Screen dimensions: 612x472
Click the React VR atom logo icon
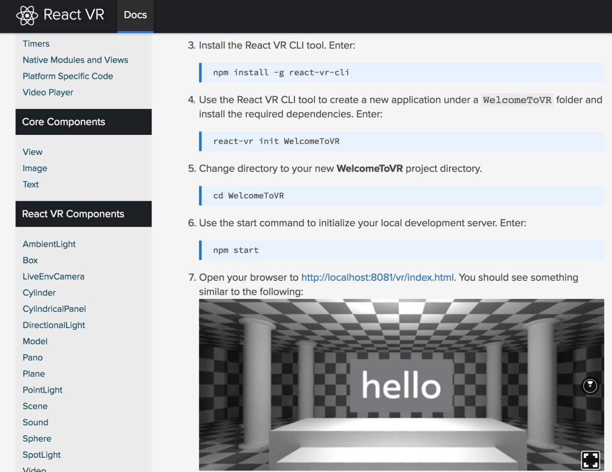(27, 15)
